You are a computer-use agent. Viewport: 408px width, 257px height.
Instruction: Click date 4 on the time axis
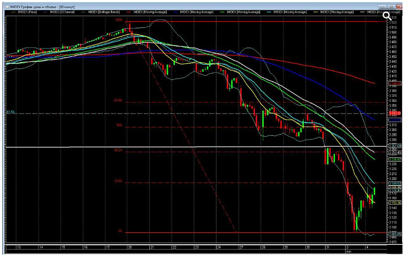pos(367,247)
